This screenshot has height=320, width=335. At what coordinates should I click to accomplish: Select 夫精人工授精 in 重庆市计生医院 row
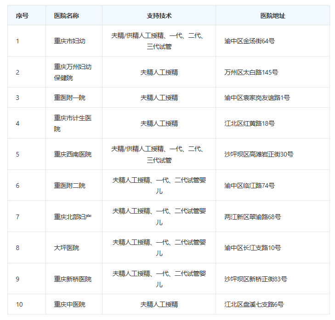pos(159,123)
